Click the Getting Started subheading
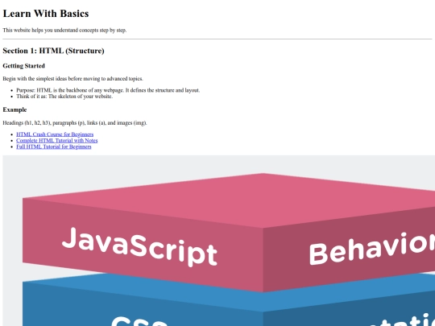Screen dimensions: 435x326 [x=24, y=66]
